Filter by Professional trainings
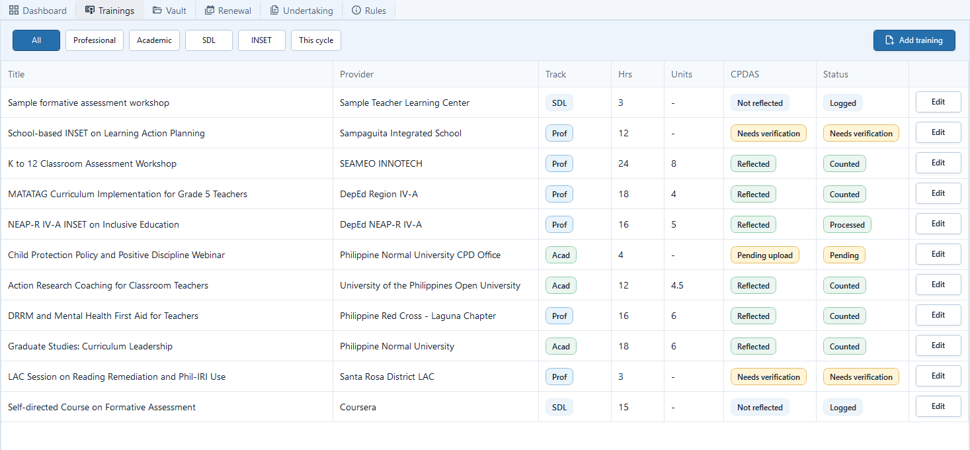Screen dimensions: 970x450 click(x=95, y=40)
